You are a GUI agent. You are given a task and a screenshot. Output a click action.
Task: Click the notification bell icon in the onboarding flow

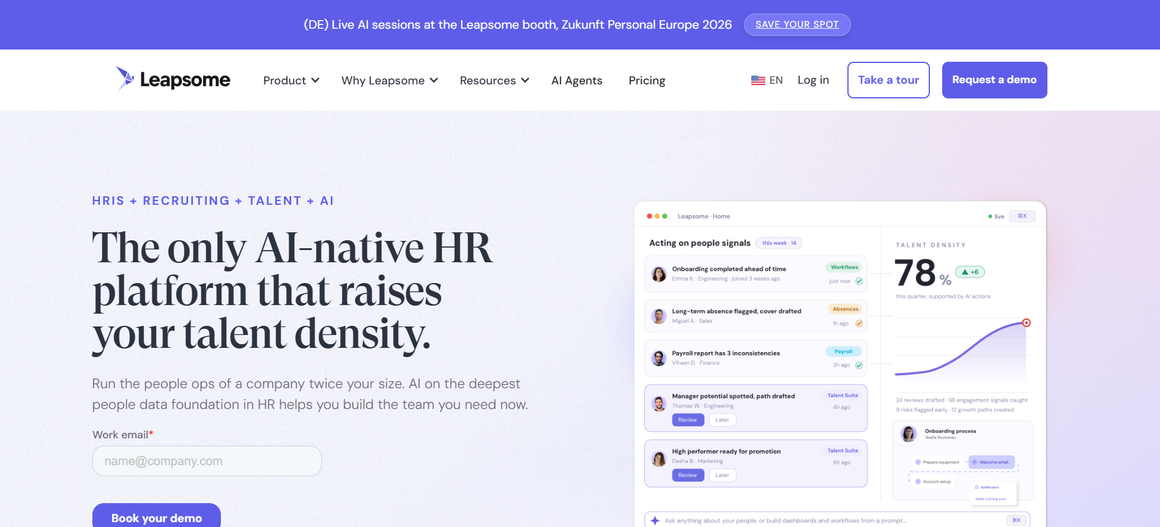[x=977, y=487]
